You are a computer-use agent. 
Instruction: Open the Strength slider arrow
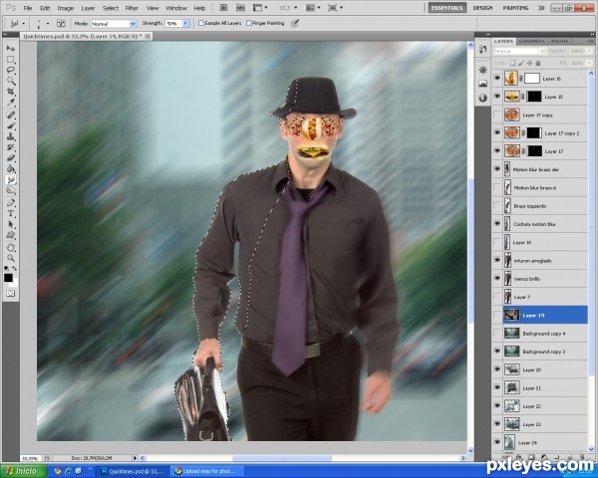tap(186, 24)
